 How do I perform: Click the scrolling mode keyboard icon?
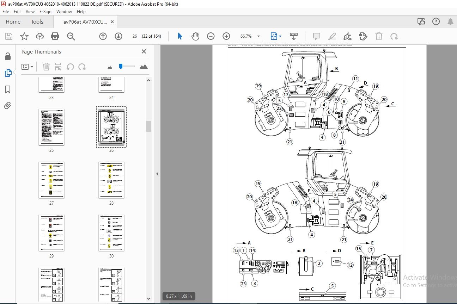tap(293, 36)
